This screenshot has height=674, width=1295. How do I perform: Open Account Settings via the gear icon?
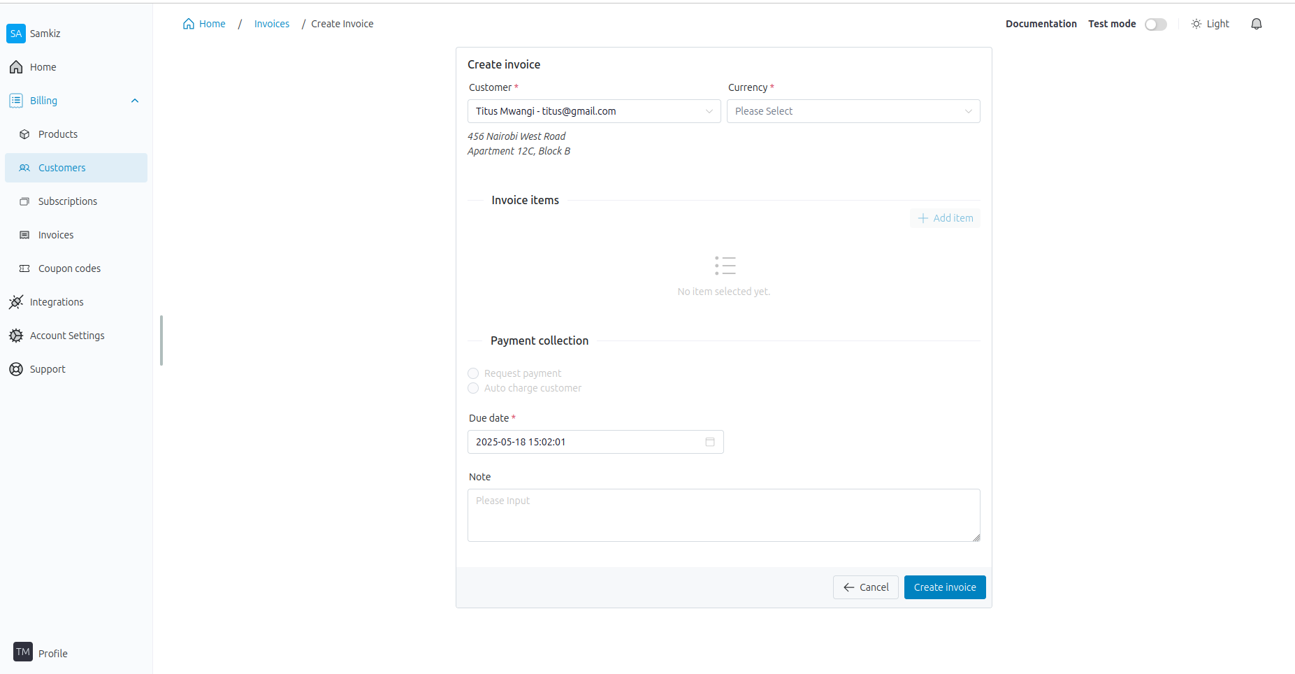(x=16, y=336)
